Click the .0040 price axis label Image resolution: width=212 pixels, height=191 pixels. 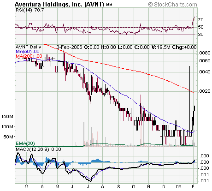[x=204, y=72]
